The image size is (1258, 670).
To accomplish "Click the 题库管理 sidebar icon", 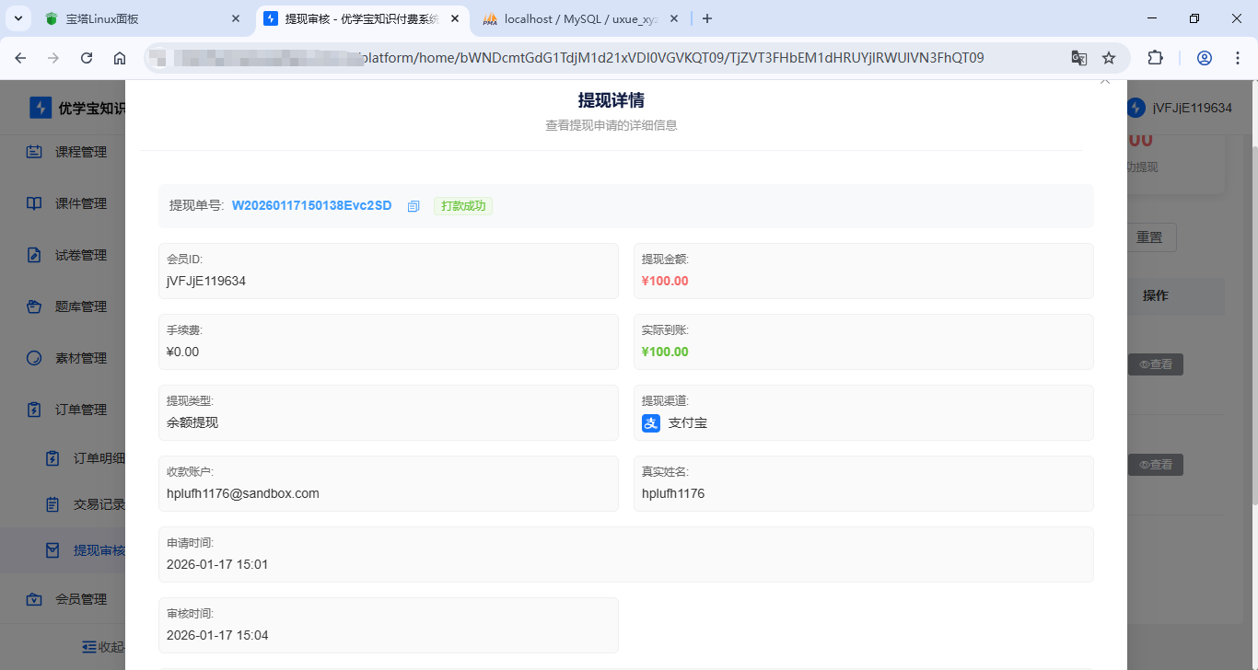I will (x=33, y=306).
